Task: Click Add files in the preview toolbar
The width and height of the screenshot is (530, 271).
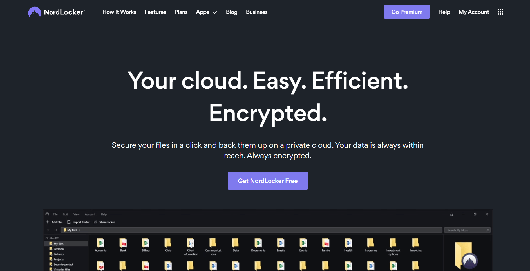Action: pyautogui.click(x=54, y=222)
